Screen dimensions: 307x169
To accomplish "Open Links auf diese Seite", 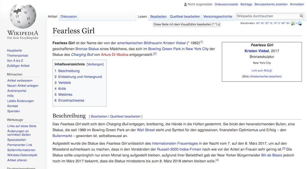I will coord(22,126).
